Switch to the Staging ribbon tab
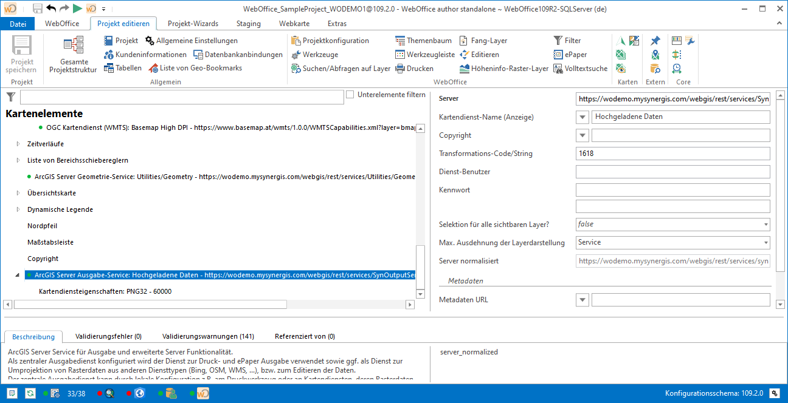Screen dimensions: 788x403 click(247, 23)
